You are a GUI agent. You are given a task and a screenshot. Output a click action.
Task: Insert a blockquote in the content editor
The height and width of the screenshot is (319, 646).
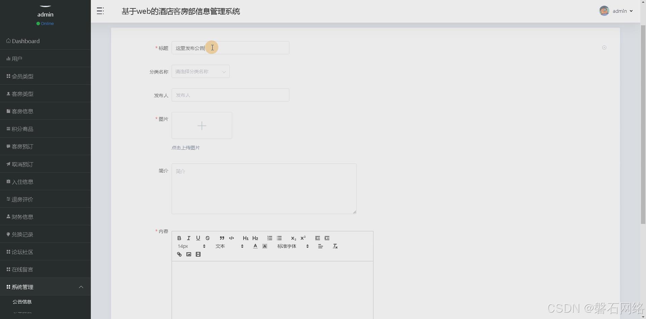coord(222,238)
